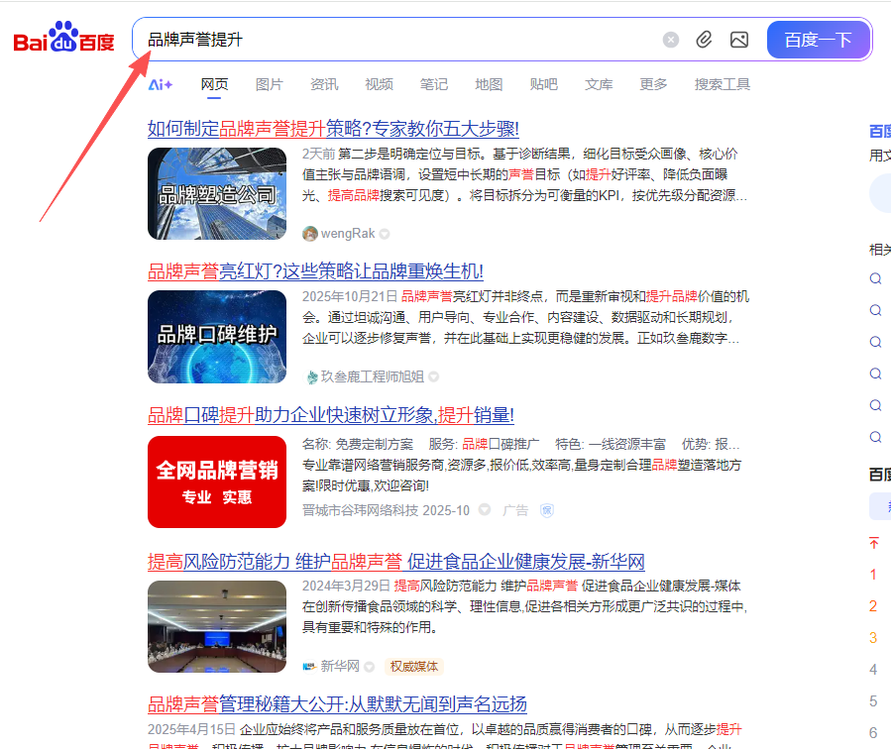Expand the dropdown icon after 玖叁鹿工程师旭姐
The height and width of the screenshot is (749, 891).
point(433,376)
